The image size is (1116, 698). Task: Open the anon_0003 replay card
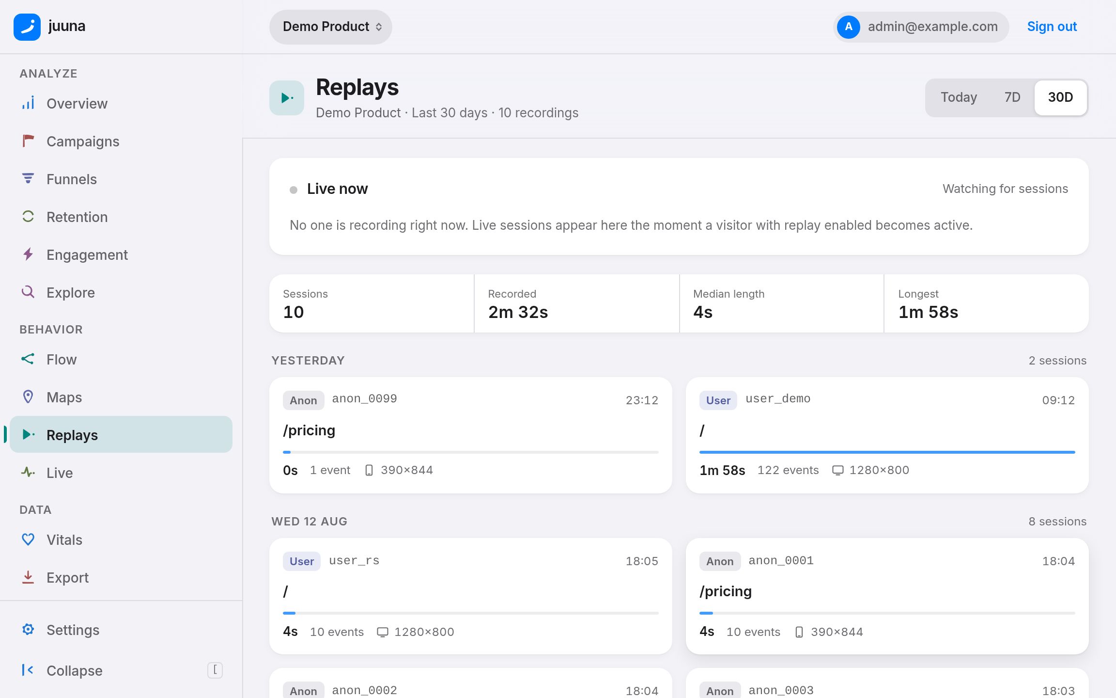[x=887, y=683]
